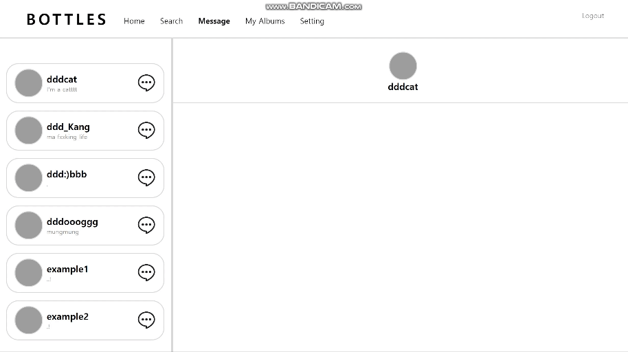Viewport: 628px width, 352px height.
Task: Open chat bubble icon for ddd_Kang
Action: (146, 131)
